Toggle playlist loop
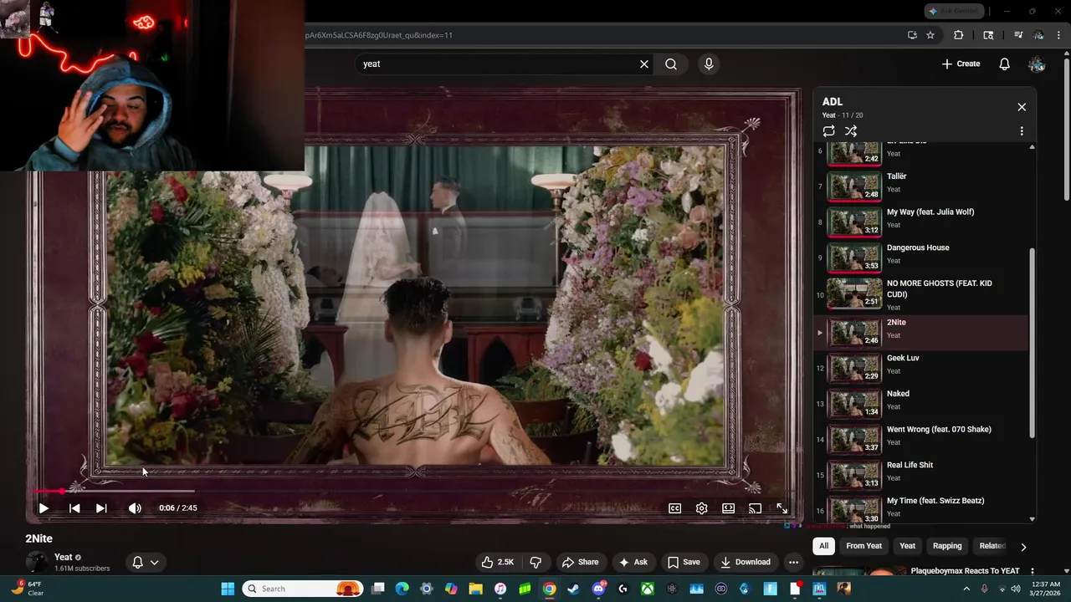The image size is (1071, 602). point(828,131)
